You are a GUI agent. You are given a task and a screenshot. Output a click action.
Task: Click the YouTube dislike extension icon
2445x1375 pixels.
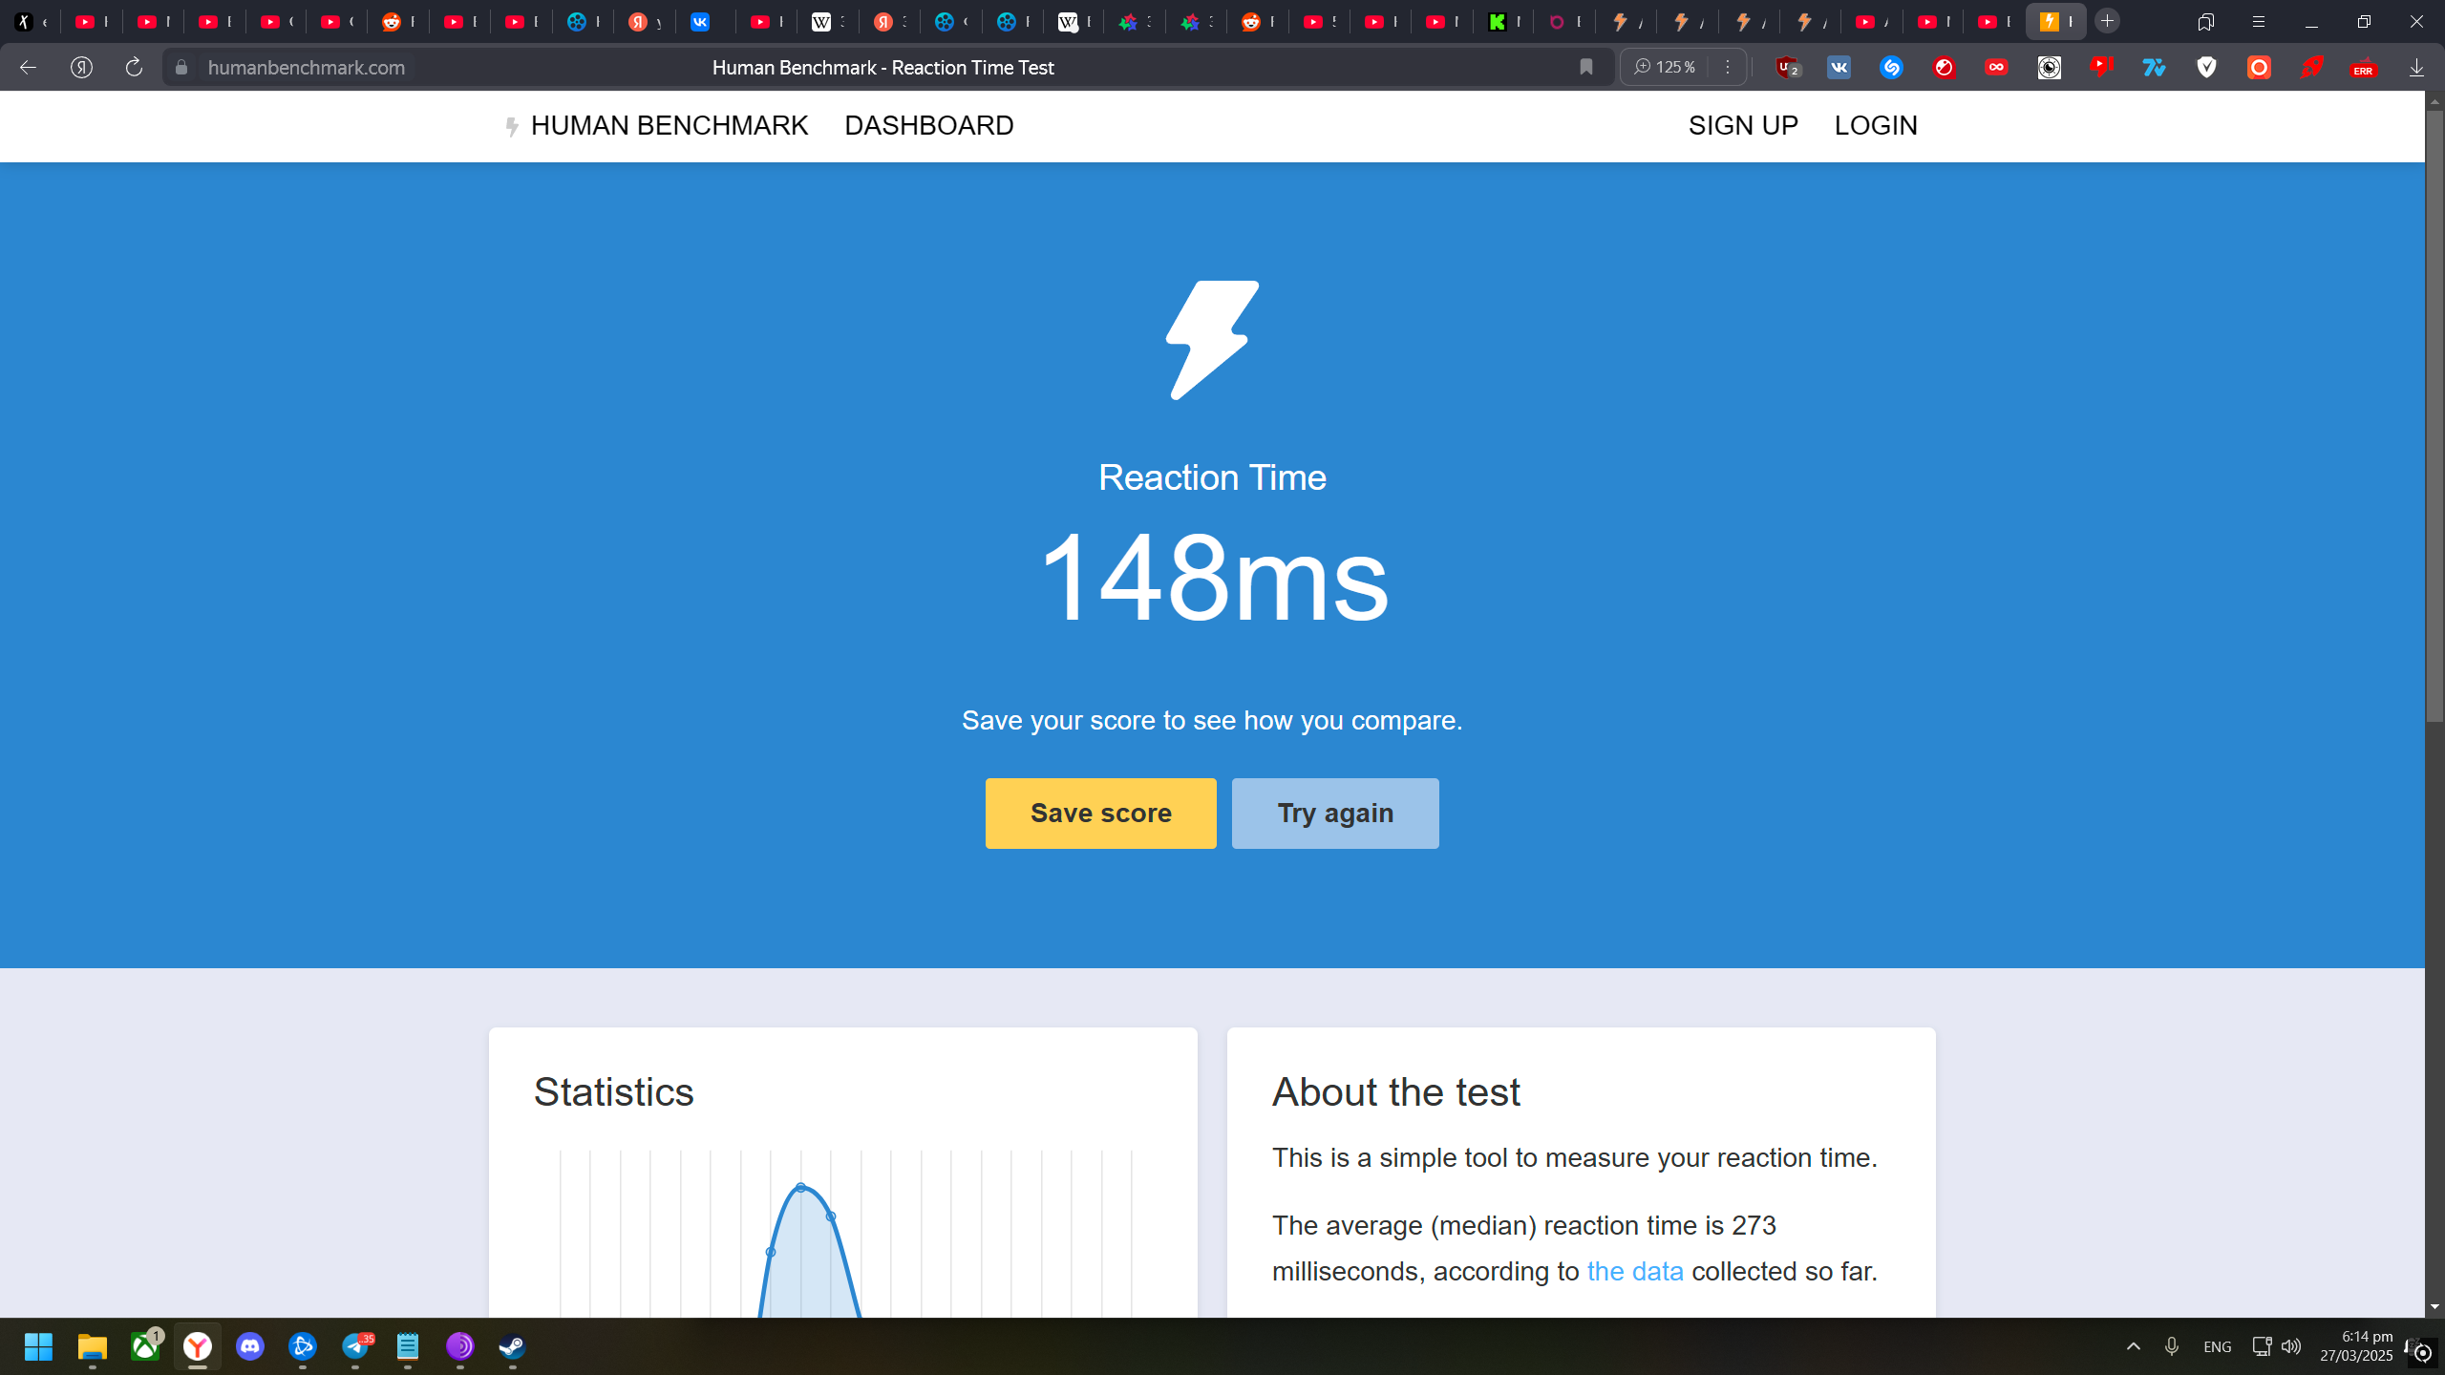[2101, 67]
